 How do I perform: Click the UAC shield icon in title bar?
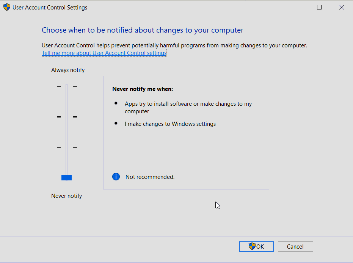coord(7,7)
